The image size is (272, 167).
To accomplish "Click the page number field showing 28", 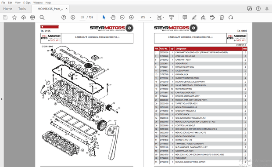I will [82, 18].
